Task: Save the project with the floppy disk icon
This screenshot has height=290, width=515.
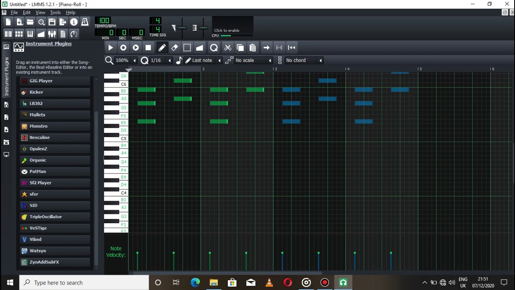Action: click(x=52, y=22)
